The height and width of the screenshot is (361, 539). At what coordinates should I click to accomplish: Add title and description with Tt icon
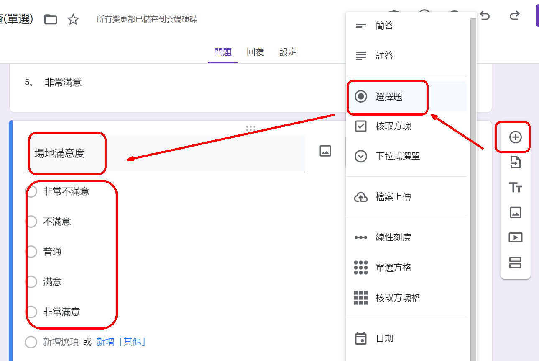pos(515,187)
